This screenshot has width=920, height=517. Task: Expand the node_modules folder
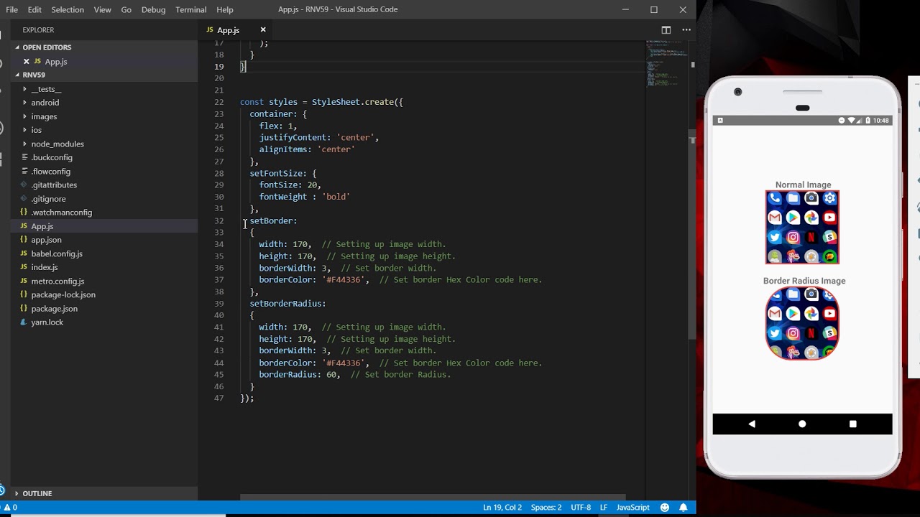pos(57,144)
